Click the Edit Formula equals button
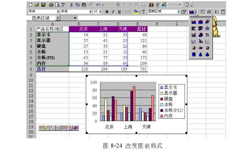 coord(75,18)
